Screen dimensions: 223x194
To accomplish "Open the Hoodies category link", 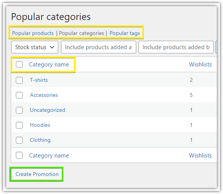I will [40, 125].
